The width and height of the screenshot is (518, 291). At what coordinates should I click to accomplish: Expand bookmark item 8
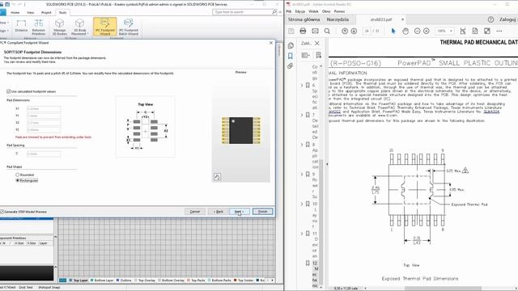tap(302, 145)
